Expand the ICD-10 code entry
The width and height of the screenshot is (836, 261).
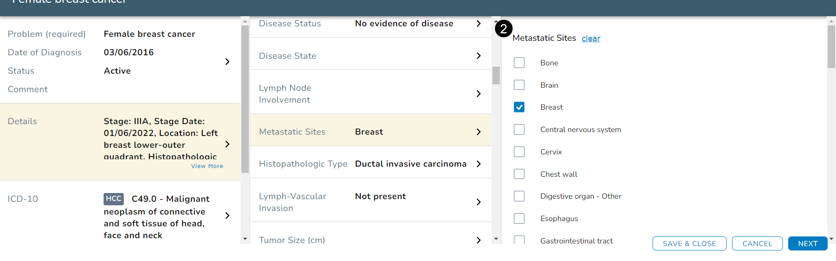click(x=227, y=215)
